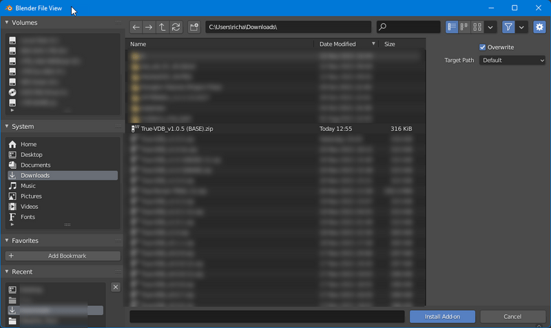Create a new folder
The image size is (551, 328).
(194, 27)
